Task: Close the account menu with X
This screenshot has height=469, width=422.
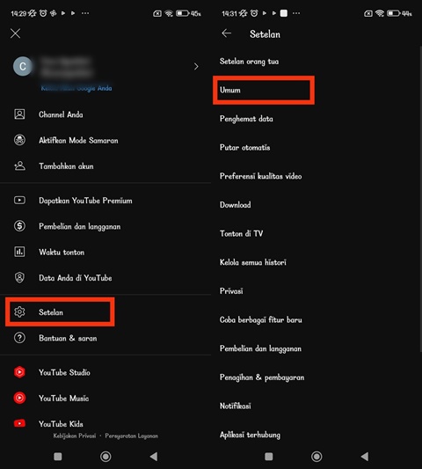Action: [x=16, y=33]
